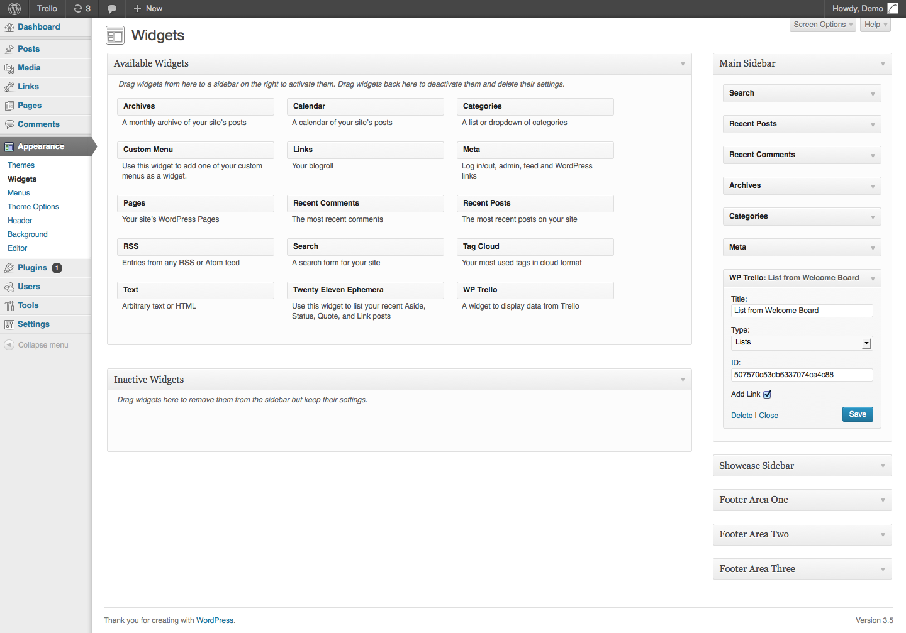The height and width of the screenshot is (633, 906).
Task: Open Background submenu item
Action: pos(28,234)
